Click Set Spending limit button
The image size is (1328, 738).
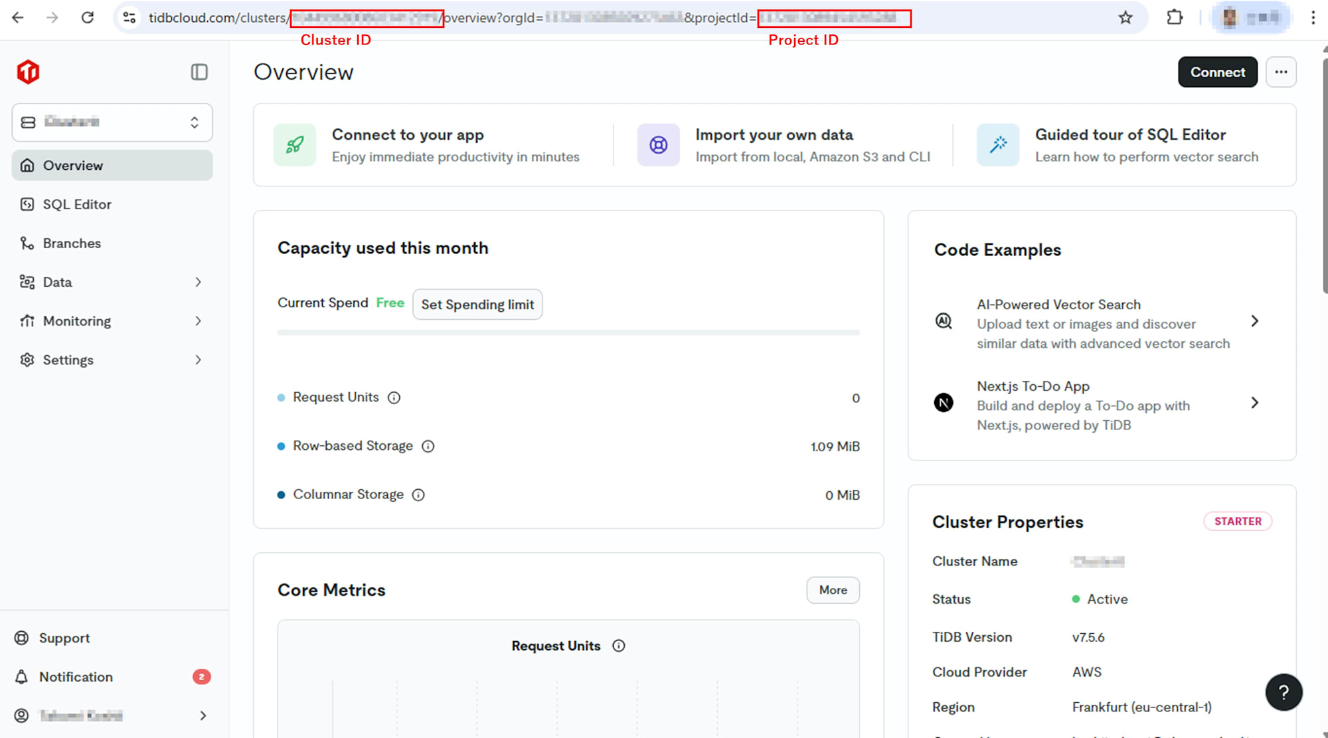coord(477,304)
